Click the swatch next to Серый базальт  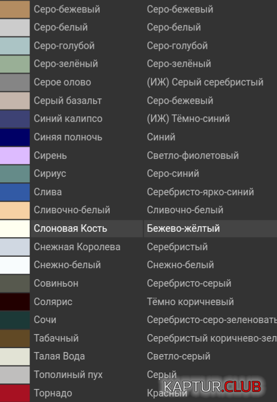tap(15, 100)
